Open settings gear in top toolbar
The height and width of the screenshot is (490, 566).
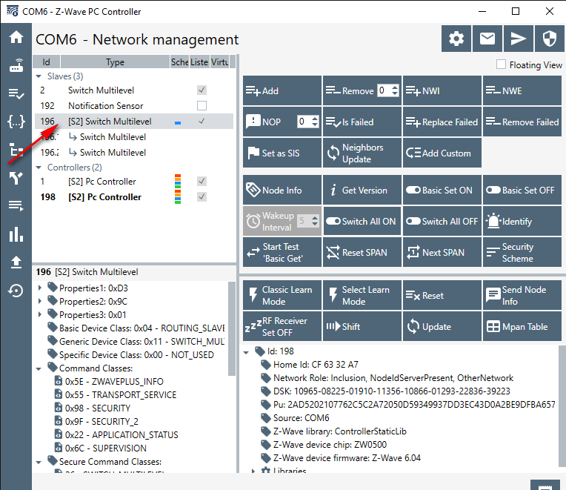[456, 39]
